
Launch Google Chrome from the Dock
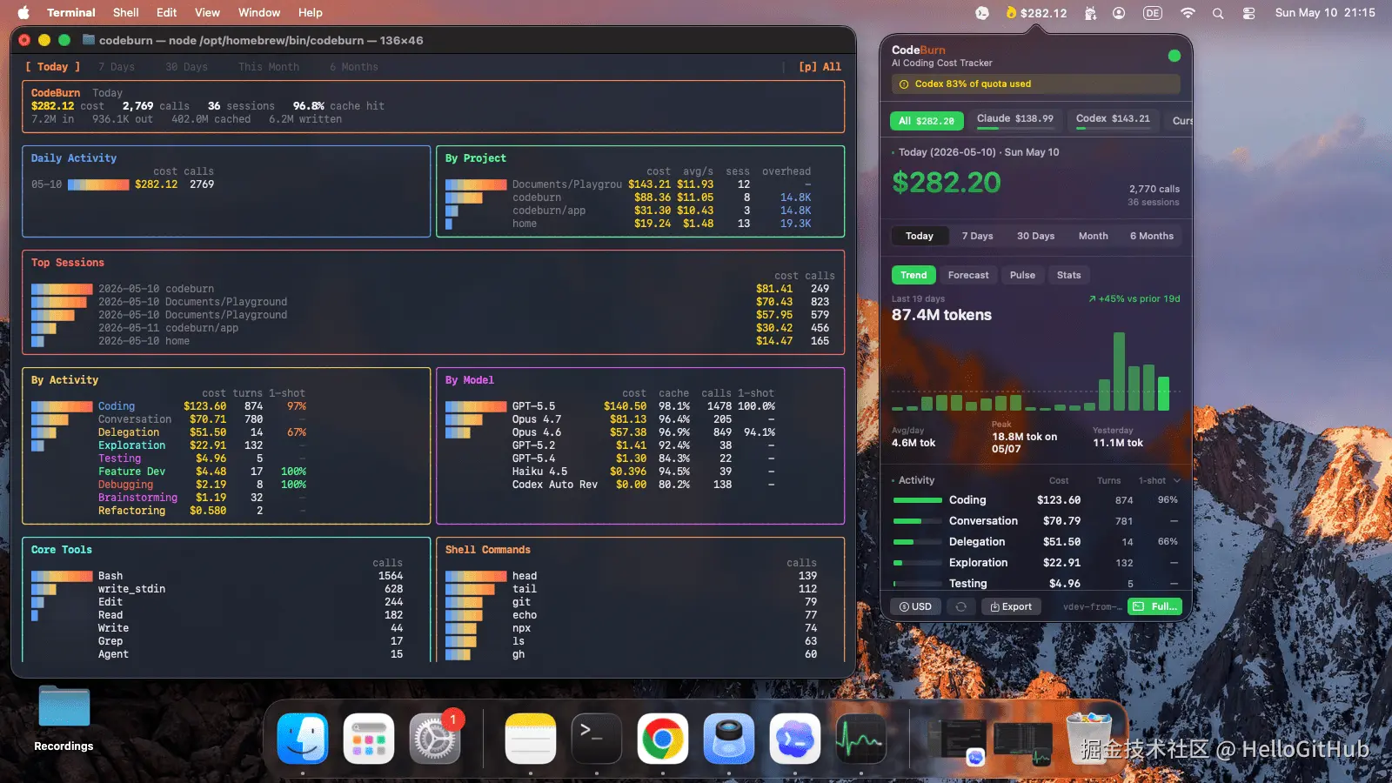click(x=663, y=739)
